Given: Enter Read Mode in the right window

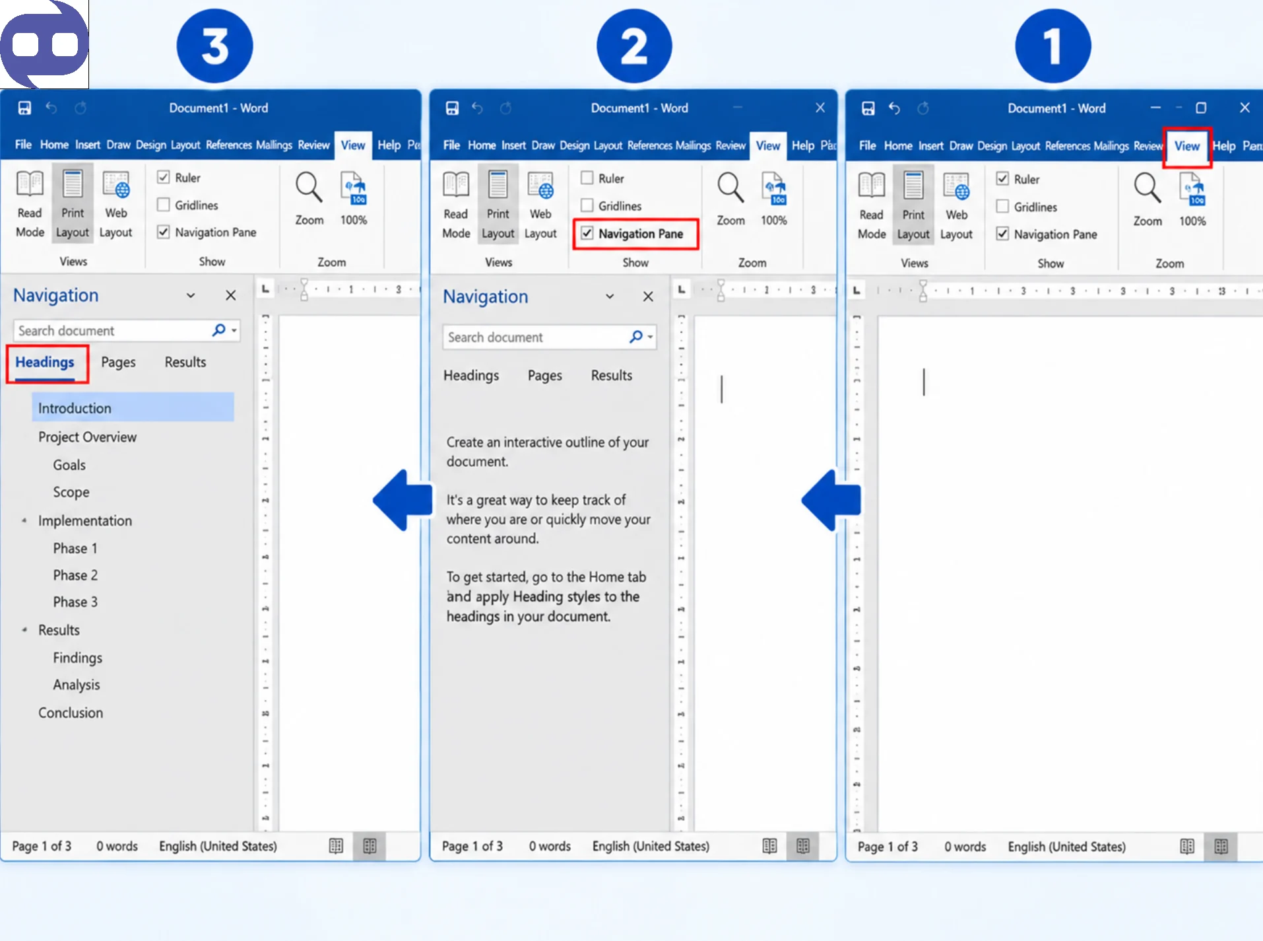Looking at the screenshot, I should pyautogui.click(x=872, y=206).
